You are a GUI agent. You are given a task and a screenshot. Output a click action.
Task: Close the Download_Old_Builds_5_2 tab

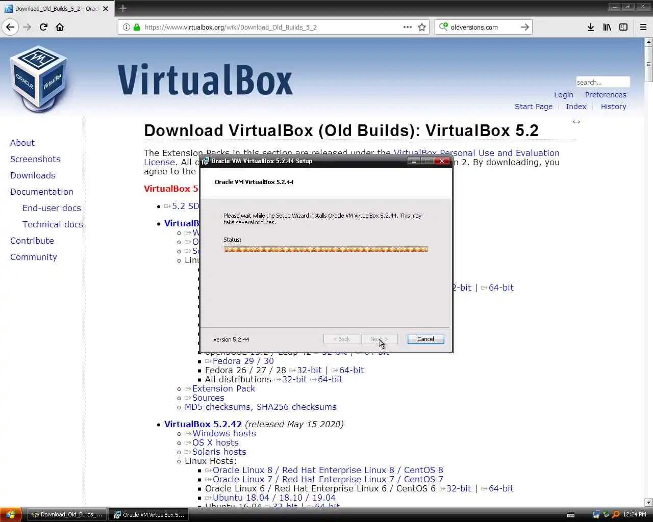pyautogui.click(x=106, y=9)
